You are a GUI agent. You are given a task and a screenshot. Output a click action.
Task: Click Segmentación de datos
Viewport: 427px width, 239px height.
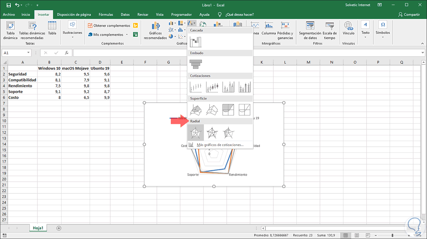point(310,31)
